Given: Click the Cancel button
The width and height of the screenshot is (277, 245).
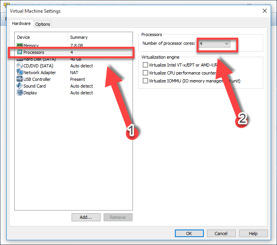Looking at the screenshot, I should click(221, 234).
